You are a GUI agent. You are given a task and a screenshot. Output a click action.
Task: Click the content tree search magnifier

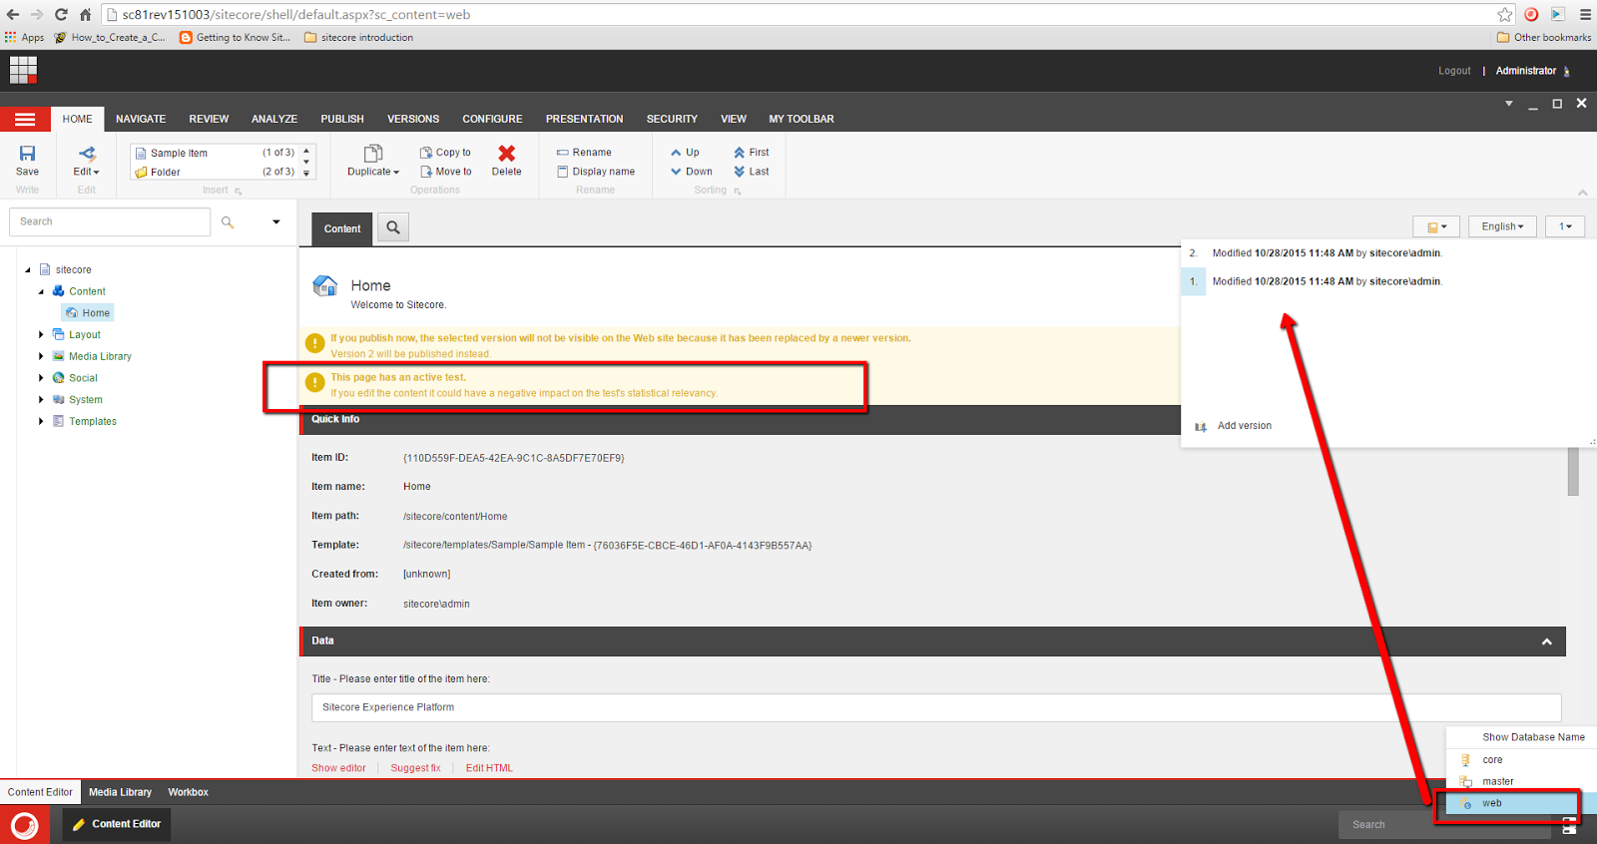click(x=228, y=222)
